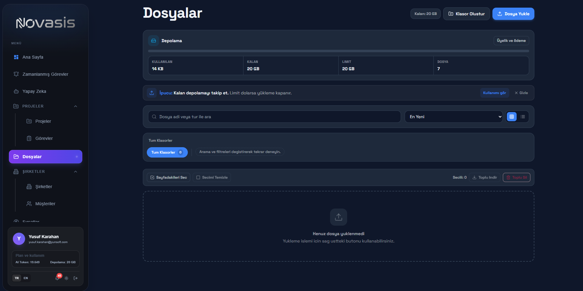This screenshot has height=291, width=583.
Task: Open Üyelik ve ödeme
Action: [511, 41]
